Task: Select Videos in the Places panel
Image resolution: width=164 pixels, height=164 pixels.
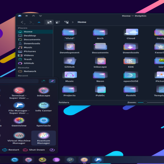Action: [x=35, y=55]
